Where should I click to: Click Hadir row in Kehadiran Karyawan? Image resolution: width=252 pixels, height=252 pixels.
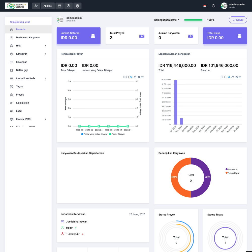(x=69, y=228)
